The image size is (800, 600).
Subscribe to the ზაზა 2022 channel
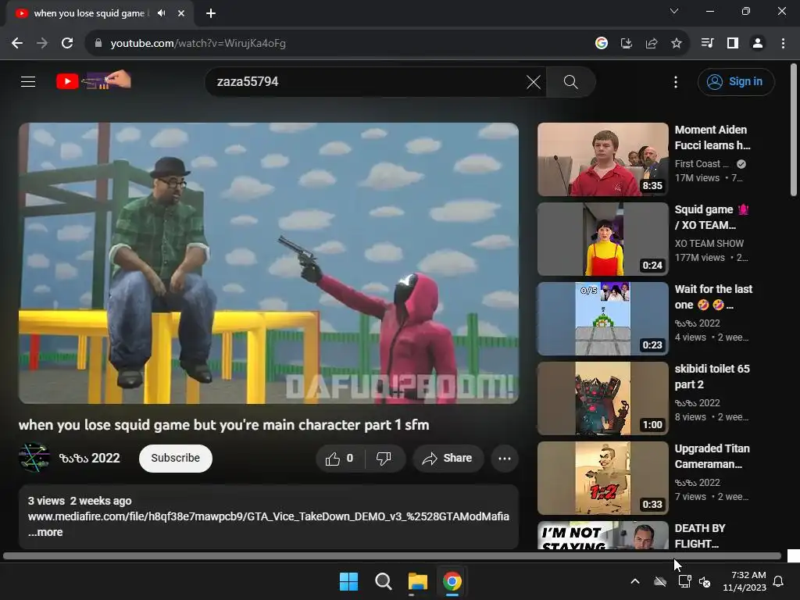[176, 458]
